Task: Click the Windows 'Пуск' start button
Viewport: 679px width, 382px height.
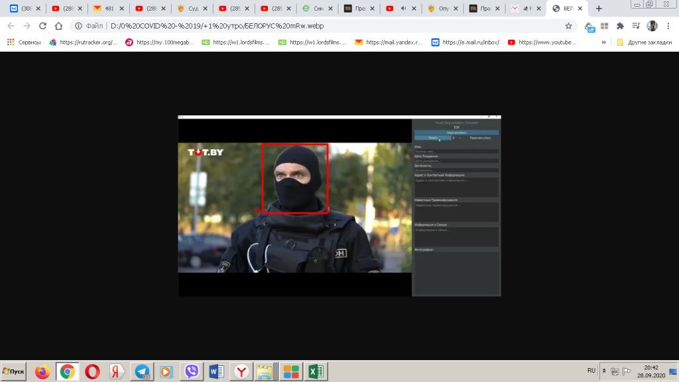Action: pos(14,371)
